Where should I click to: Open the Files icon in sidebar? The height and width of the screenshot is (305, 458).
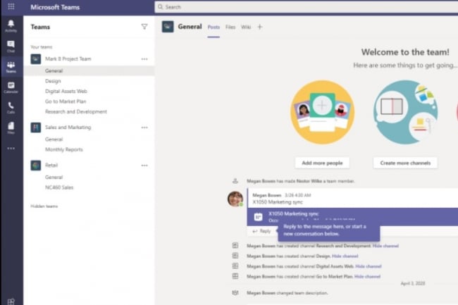[x=11, y=128]
